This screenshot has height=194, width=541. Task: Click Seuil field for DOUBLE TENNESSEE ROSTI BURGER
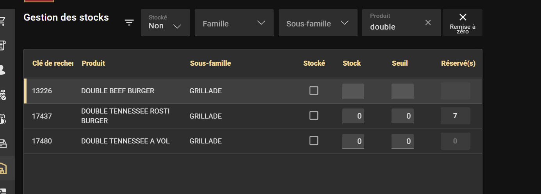point(402,116)
